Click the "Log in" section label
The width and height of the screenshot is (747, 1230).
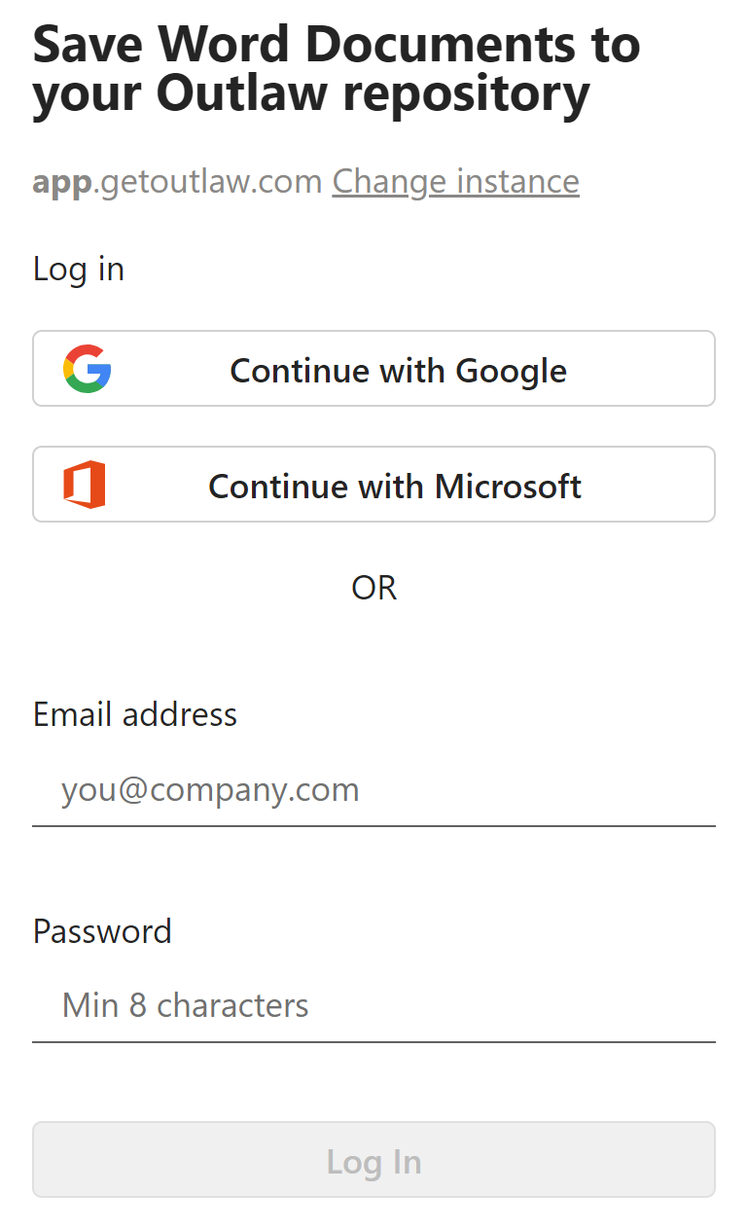79,269
